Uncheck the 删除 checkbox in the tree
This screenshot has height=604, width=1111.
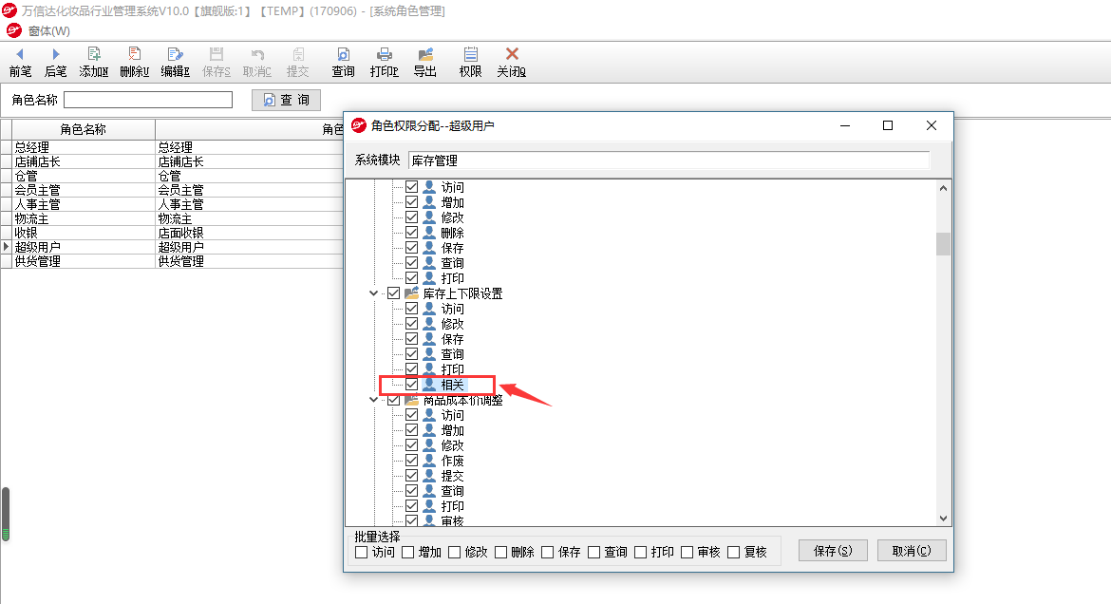[412, 233]
